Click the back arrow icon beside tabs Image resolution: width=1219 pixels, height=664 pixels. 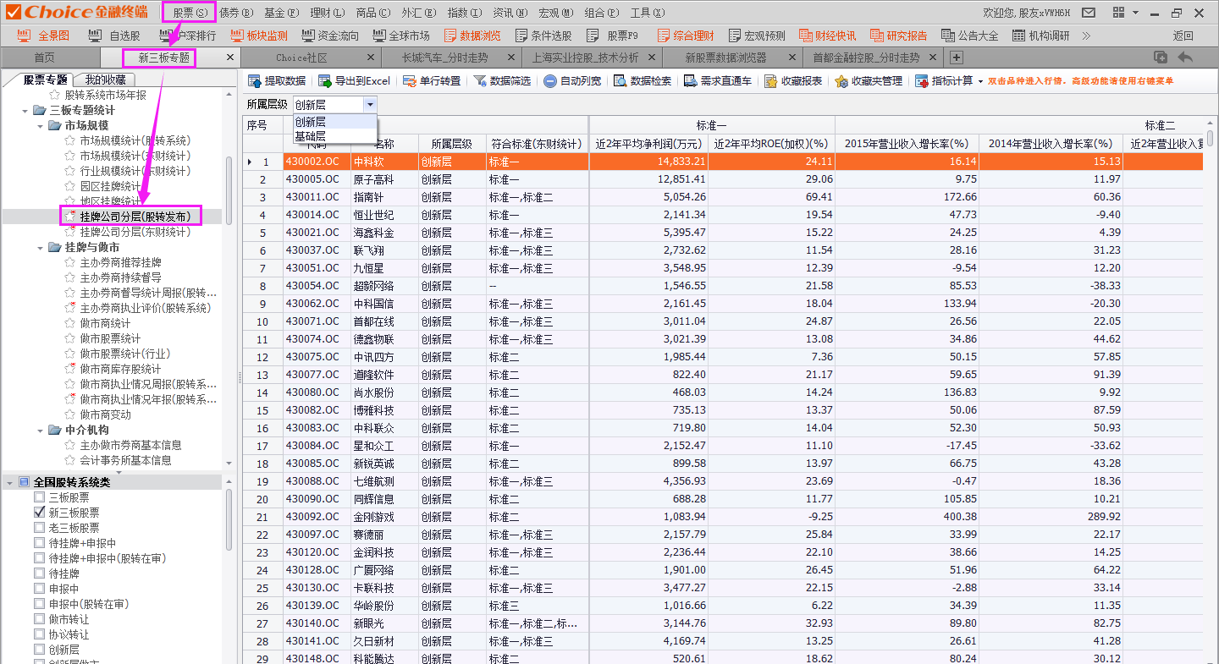(1185, 58)
